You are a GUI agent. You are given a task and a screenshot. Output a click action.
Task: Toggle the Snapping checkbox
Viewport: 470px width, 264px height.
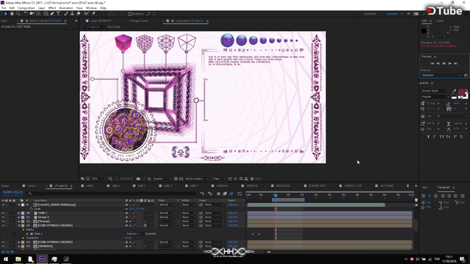point(130,14)
